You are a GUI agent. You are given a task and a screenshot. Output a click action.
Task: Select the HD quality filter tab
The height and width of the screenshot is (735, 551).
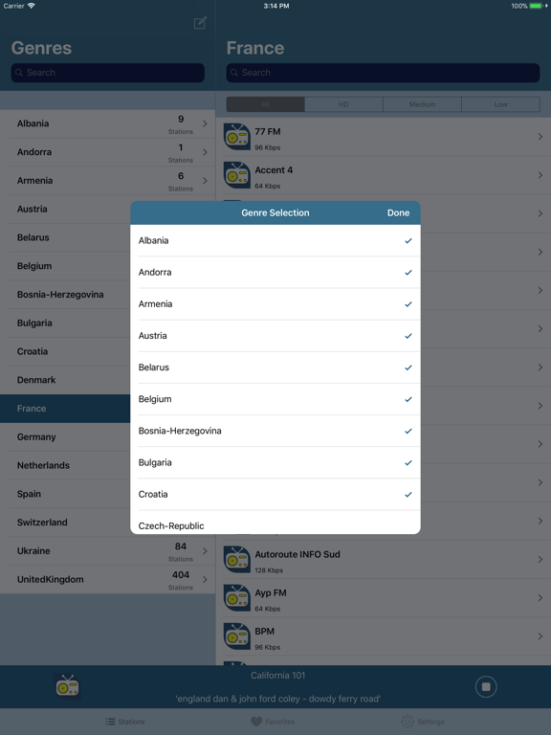[x=343, y=104]
